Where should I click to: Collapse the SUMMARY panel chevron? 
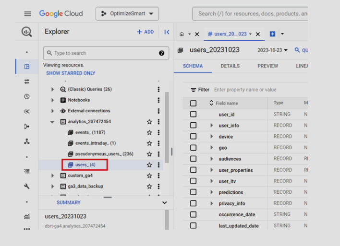(x=165, y=203)
